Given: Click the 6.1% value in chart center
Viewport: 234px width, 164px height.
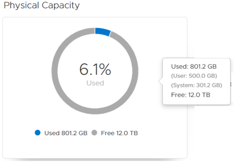Looking at the screenshot, I should (x=95, y=69).
